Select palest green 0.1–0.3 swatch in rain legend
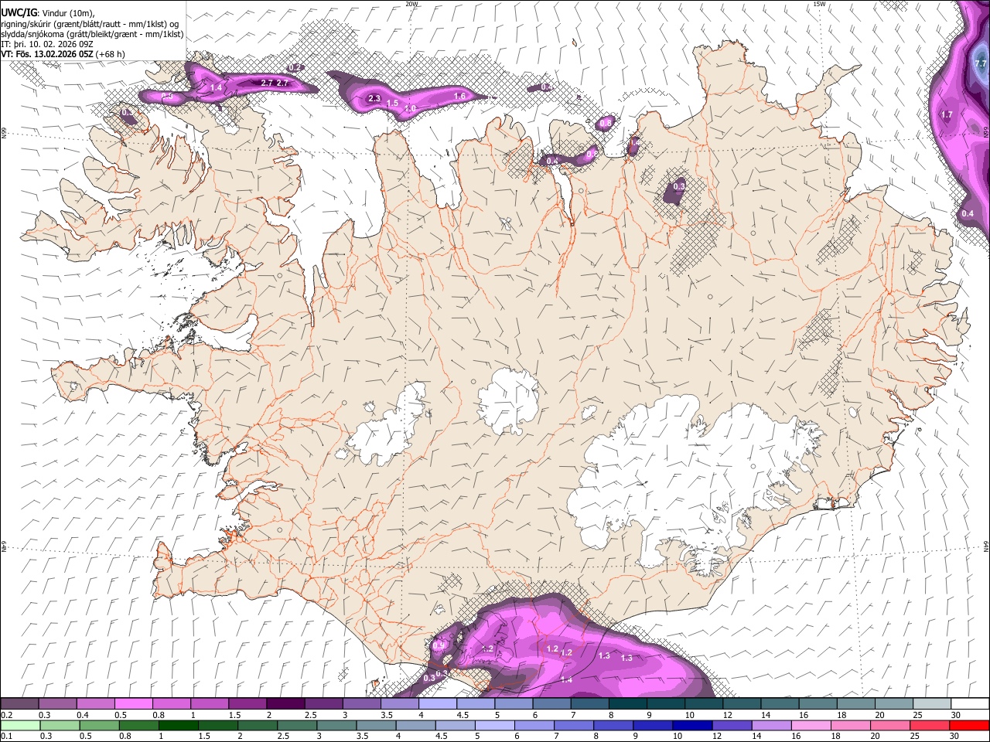 tap(21, 725)
